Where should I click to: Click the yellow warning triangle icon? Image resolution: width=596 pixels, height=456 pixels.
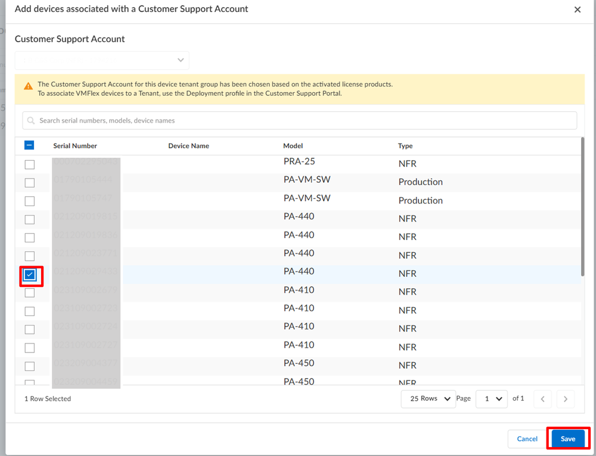[x=28, y=86]
